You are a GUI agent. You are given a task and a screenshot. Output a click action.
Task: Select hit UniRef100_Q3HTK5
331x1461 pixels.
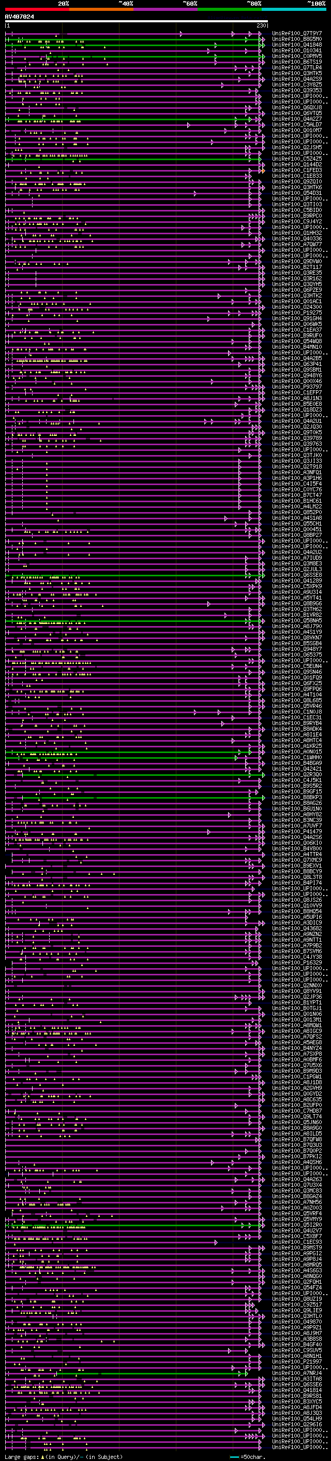[297, 73]
